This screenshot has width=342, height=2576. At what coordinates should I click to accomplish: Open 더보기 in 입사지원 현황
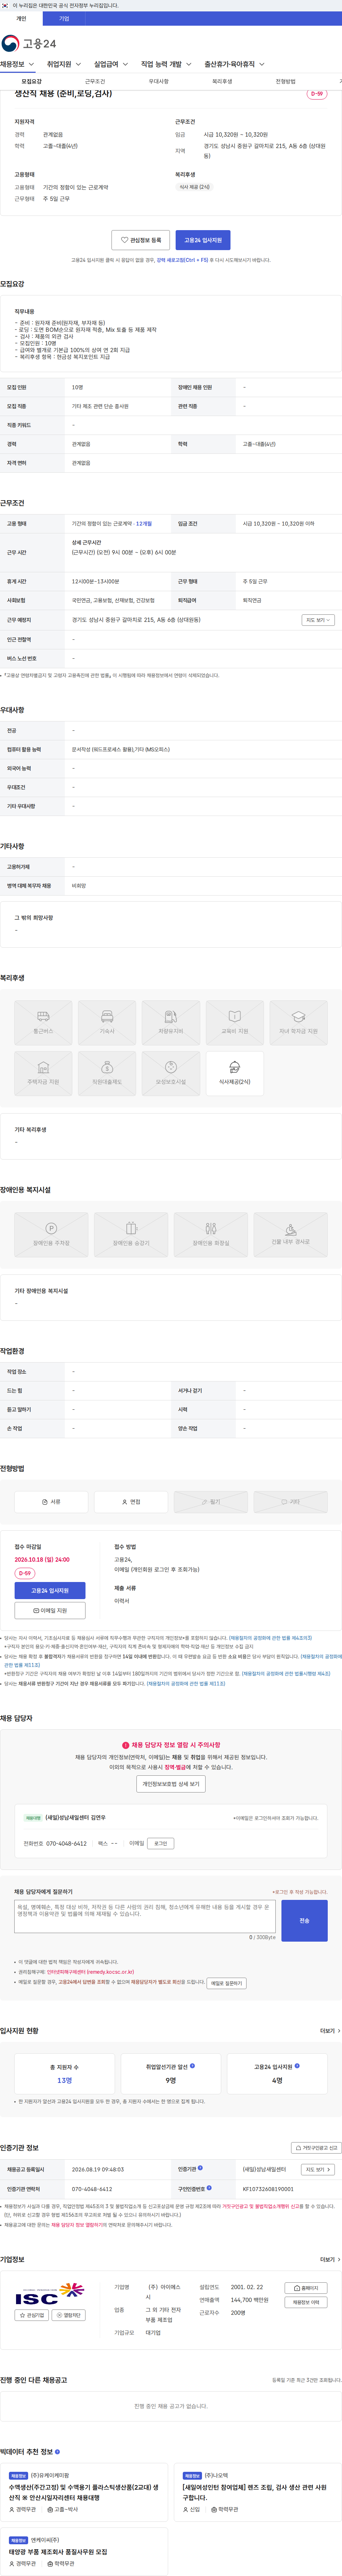[x=329, y=2031]
